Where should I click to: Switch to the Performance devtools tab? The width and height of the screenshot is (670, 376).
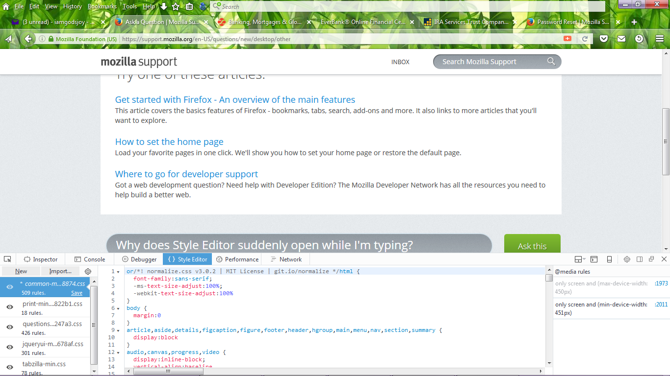237,259
